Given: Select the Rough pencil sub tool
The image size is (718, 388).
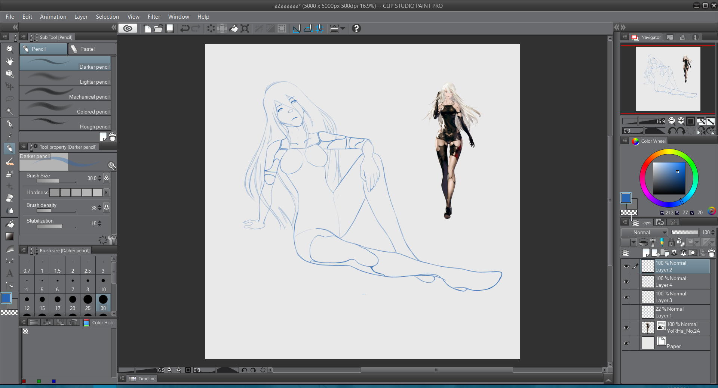Looking at the screenshot, I should point(65,123).
